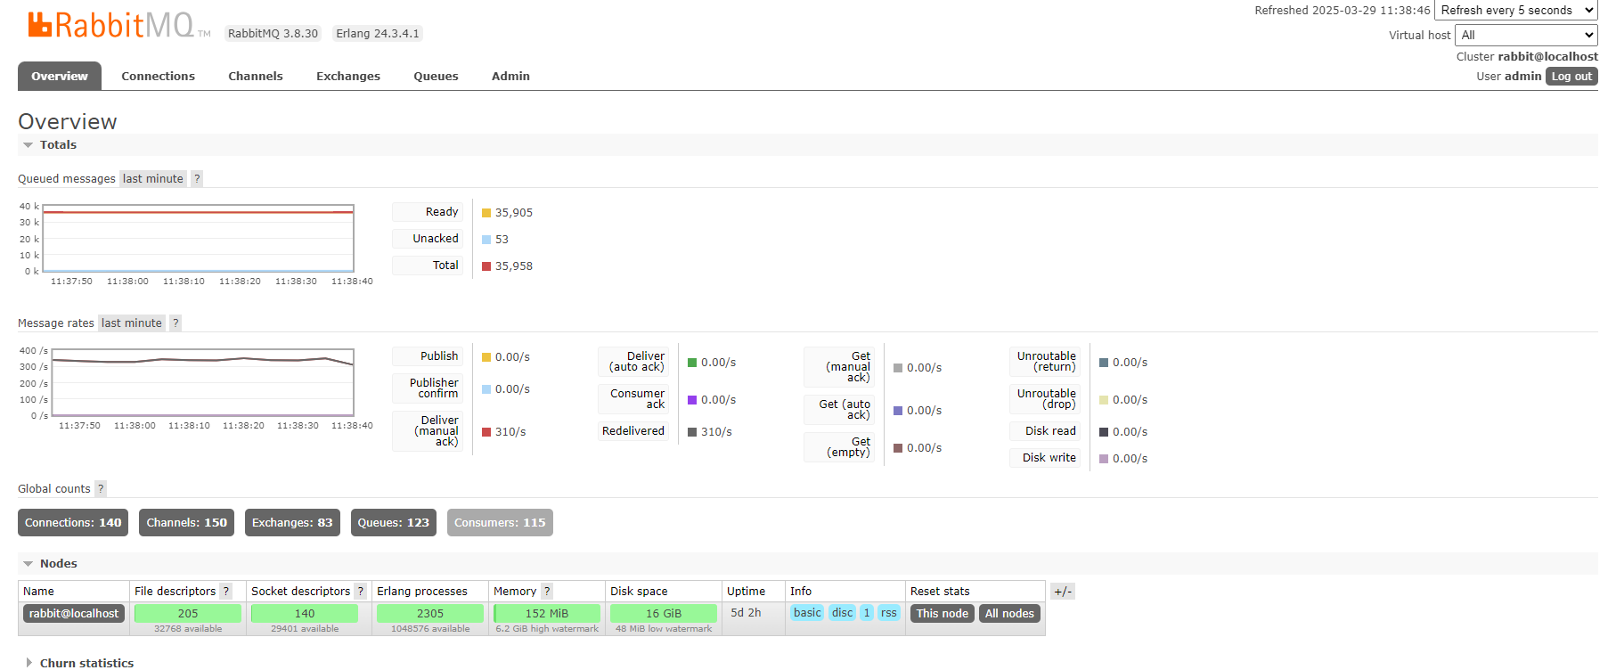Click the disc info tag
Image resolution: width=1616 pixels, height=670 pixels.
coord(842,612)
